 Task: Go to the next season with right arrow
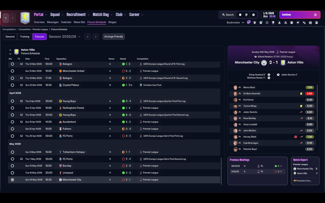[x=96, y=37]
